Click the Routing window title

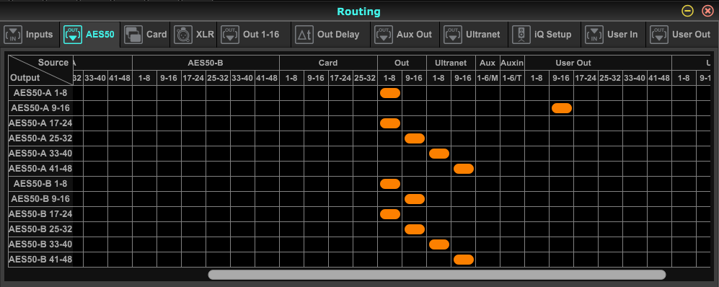click(x=359, y=12)
